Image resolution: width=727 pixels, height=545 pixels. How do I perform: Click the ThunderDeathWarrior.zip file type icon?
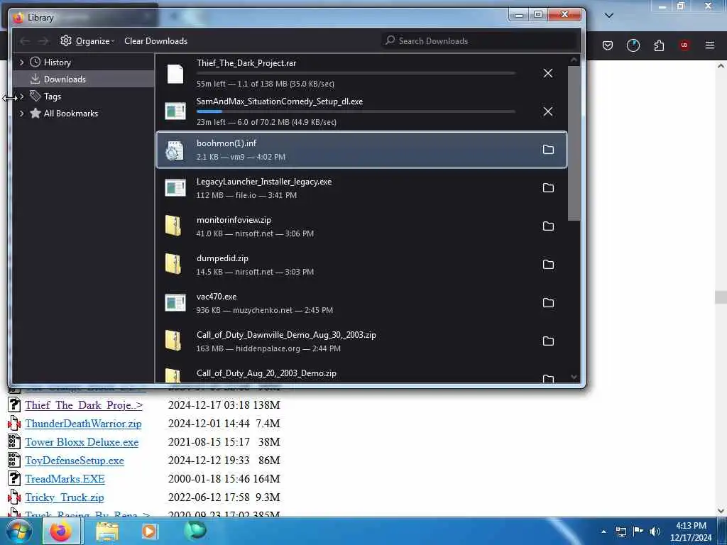coord(14,423)
